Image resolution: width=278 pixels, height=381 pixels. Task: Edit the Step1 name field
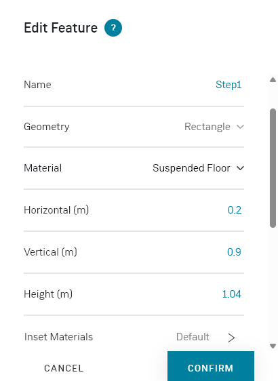pos(229,85)
